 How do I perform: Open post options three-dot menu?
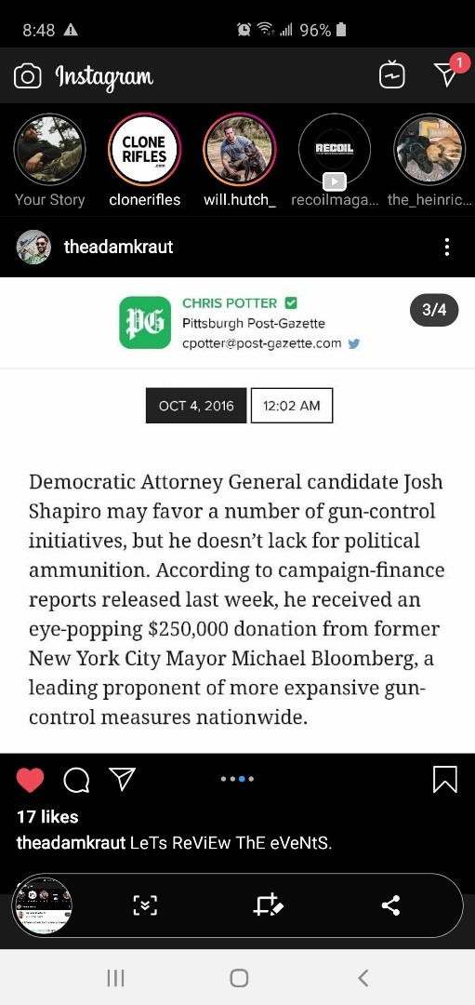coord(447,247)
